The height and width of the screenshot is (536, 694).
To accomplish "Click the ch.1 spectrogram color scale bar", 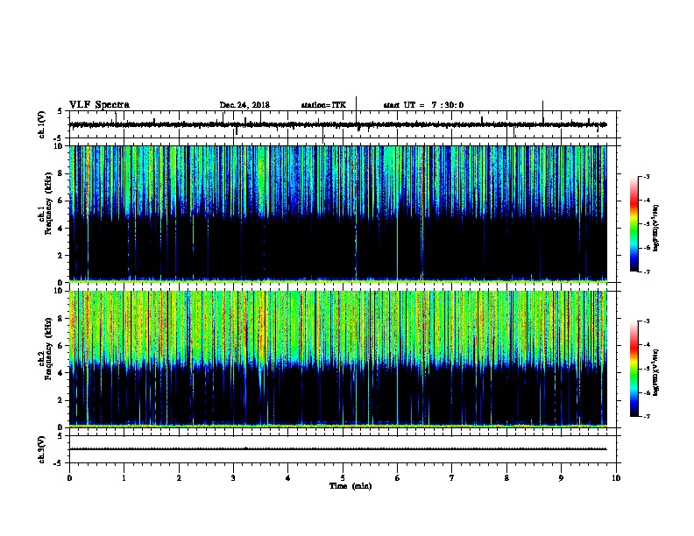I will [x=634, y=224].
